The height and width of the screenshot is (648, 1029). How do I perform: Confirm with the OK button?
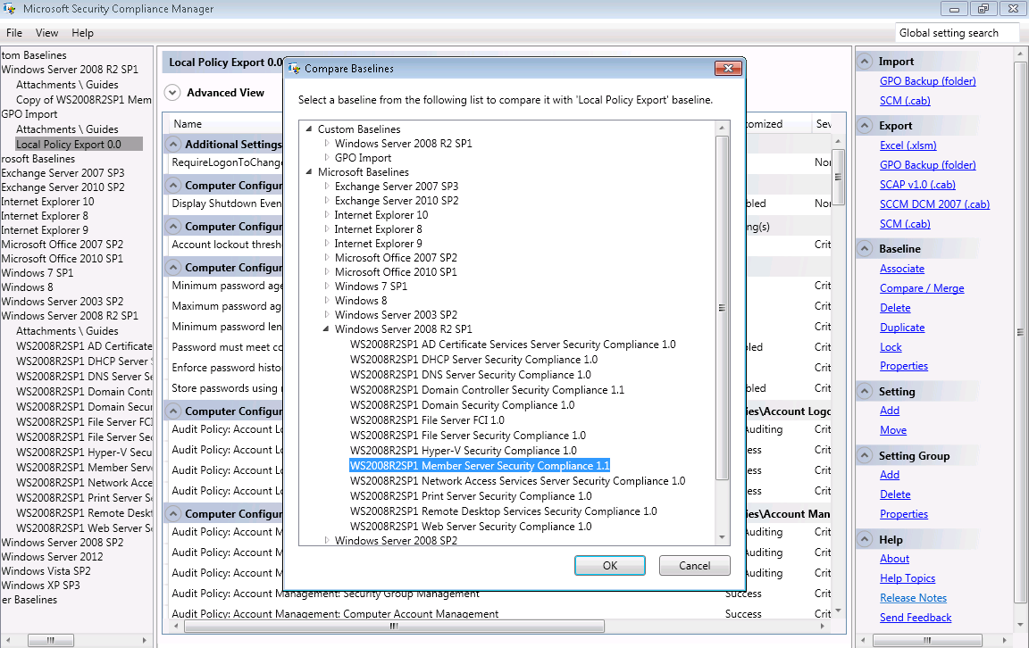point(610,565)
